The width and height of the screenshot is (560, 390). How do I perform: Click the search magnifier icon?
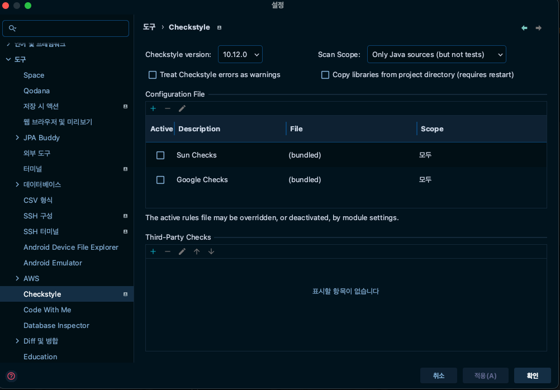pyautogui.click(x=12, y=28)
